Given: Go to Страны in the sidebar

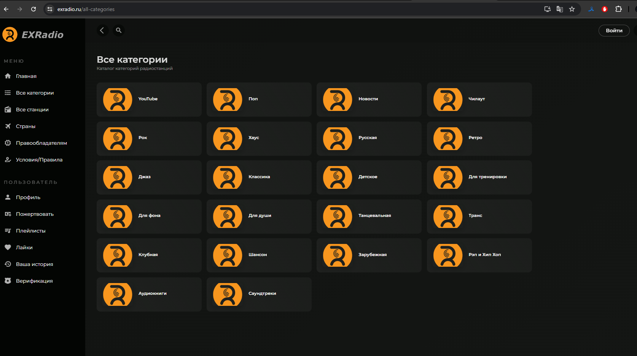Looking at the screenshot, I should point(25,127).
